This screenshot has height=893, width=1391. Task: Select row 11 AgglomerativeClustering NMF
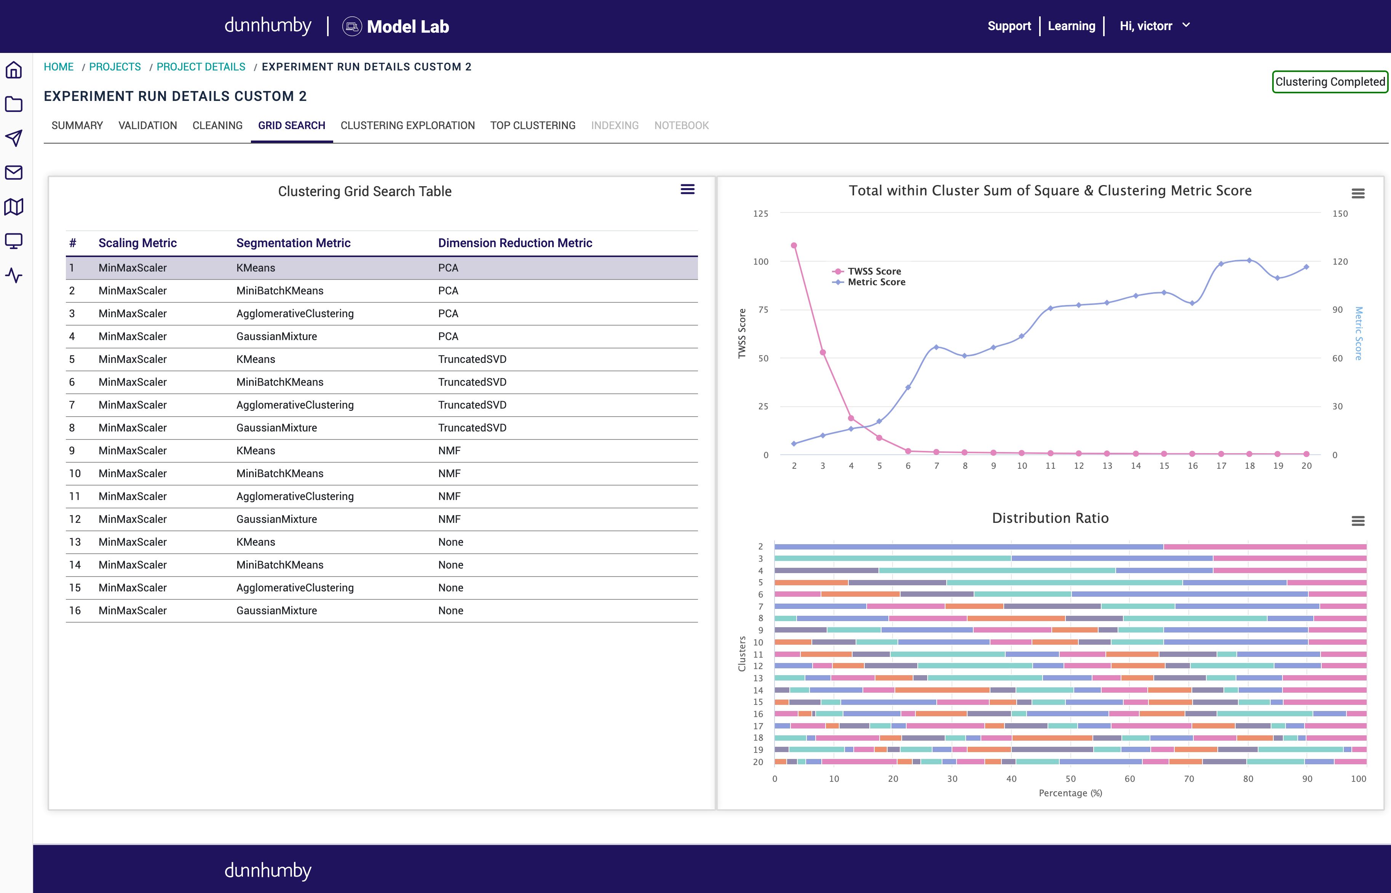[382, 496]
